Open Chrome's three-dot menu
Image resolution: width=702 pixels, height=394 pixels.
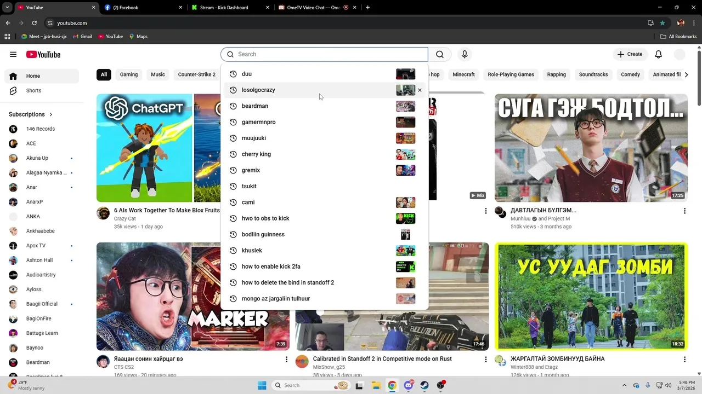click(694, 23)
